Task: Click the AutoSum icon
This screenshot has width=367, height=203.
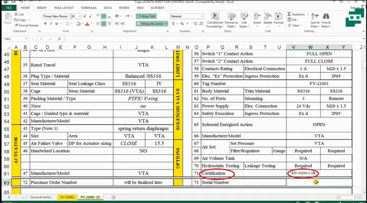Action: (x=296, y=14)
